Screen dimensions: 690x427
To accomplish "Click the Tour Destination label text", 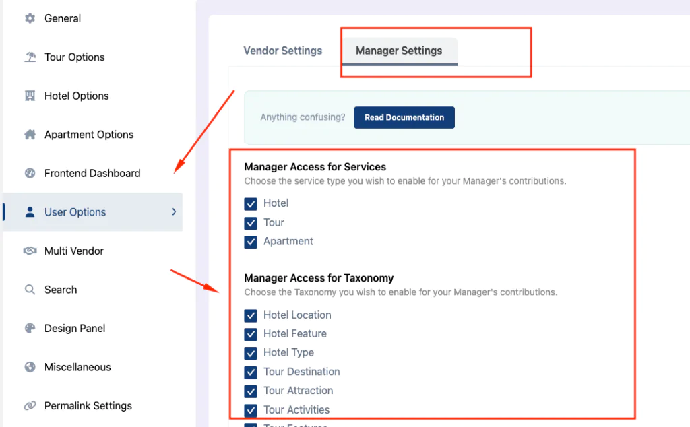I will pos(302,372).
